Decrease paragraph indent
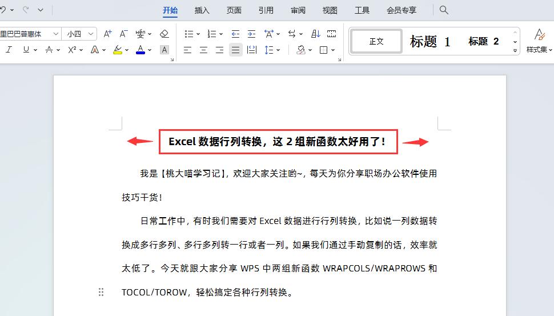This screenshot has height=316, width=554. point(235,34)
